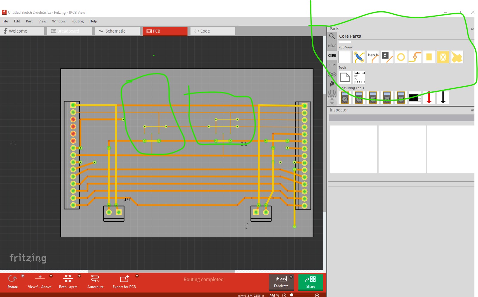Expand the Fabricate dropdown arrow
The width and height of the screenshot is (478, 297).
click(x=291, y=277)
